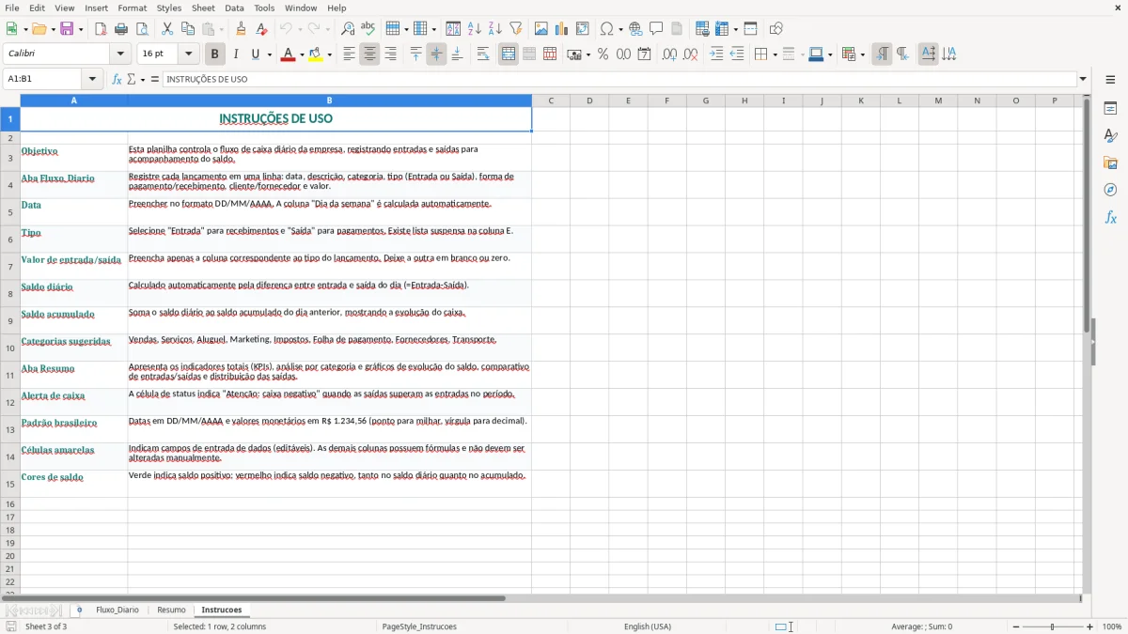This screenshot has width=1128, height=634.
Task: Open the Data menu
Action: tap(234, 8)
